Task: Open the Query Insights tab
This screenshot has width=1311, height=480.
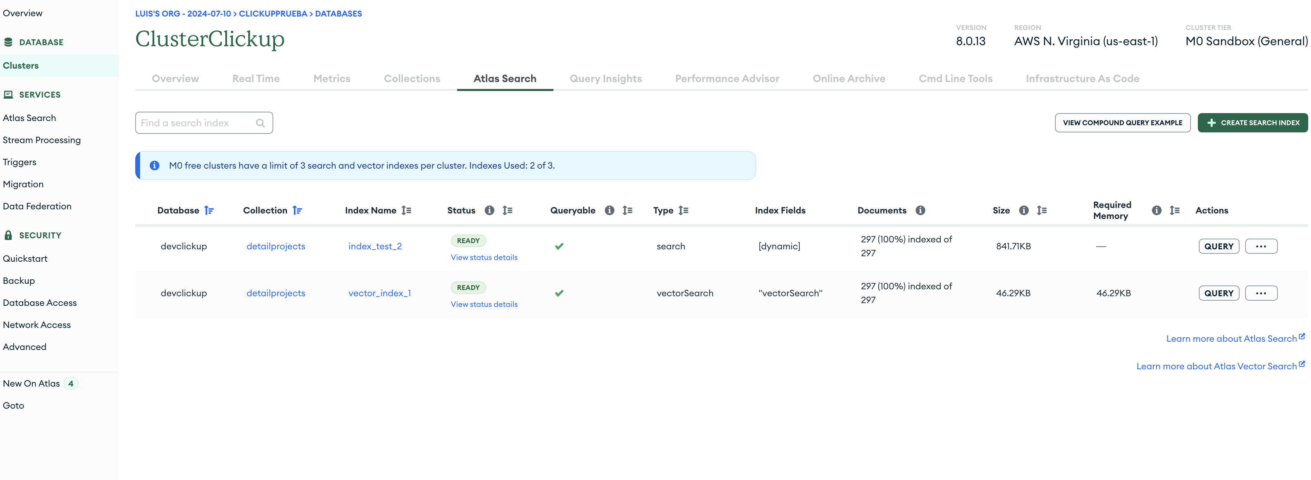Action: pos(605,79)
